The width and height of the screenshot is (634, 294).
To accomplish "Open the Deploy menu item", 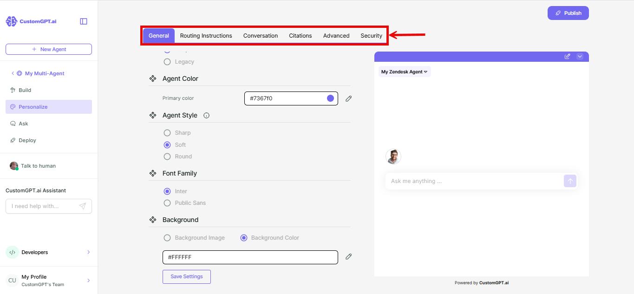I will pos(49,140).
